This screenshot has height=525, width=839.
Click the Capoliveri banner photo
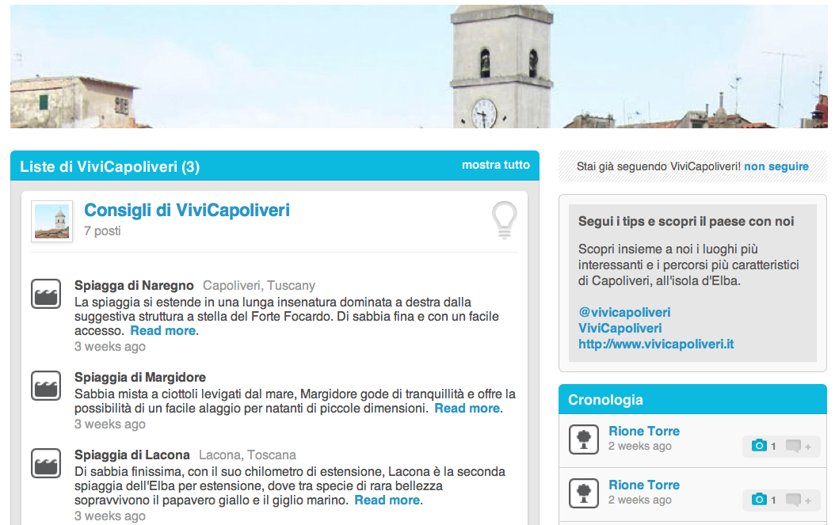(419, 67)
